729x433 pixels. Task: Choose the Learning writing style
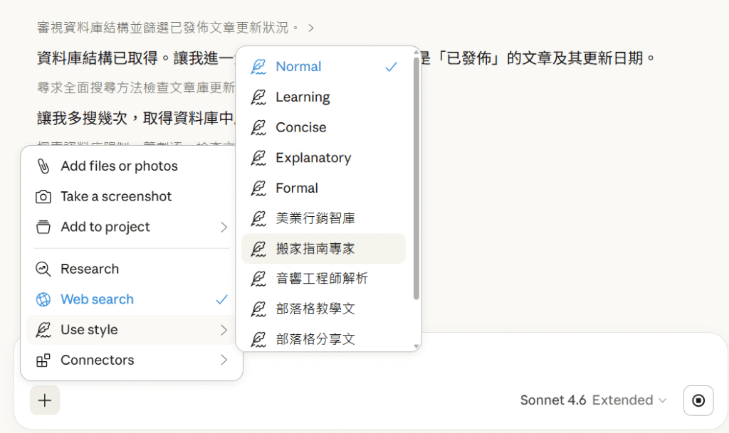tap(303, 97)
